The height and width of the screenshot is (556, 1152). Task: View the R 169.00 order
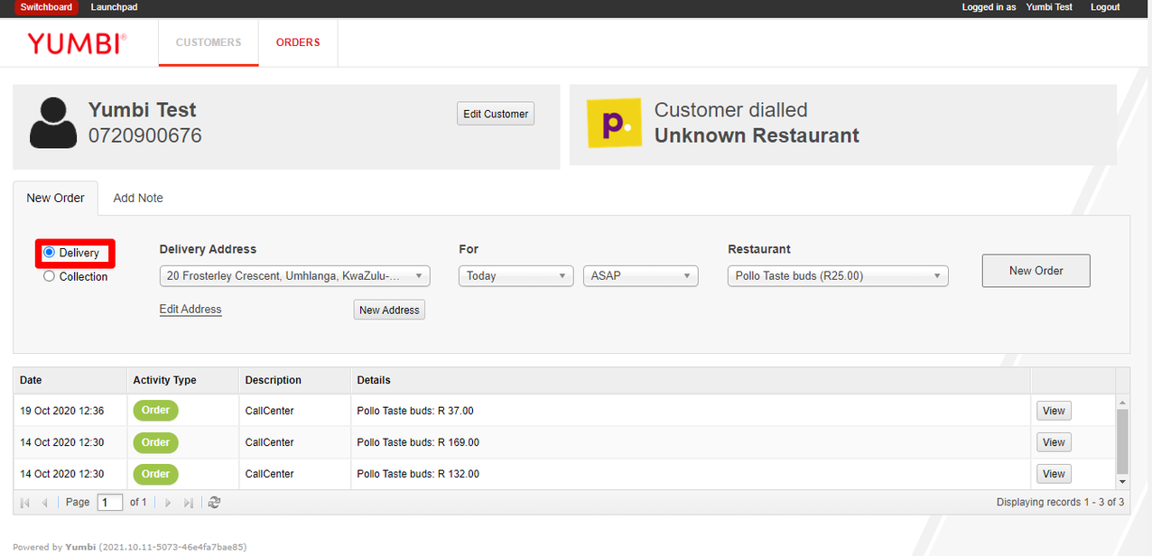point(1054,442)
